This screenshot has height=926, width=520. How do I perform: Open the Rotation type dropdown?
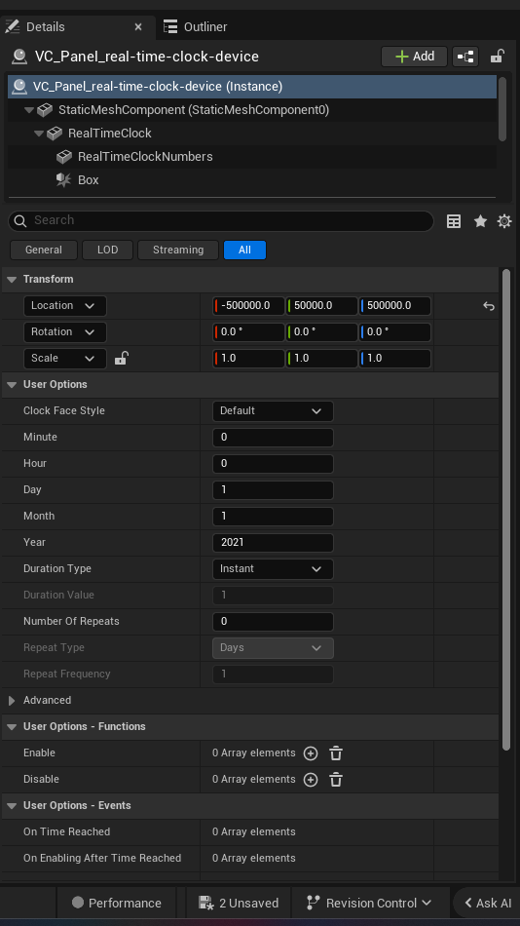pos(65,331)
